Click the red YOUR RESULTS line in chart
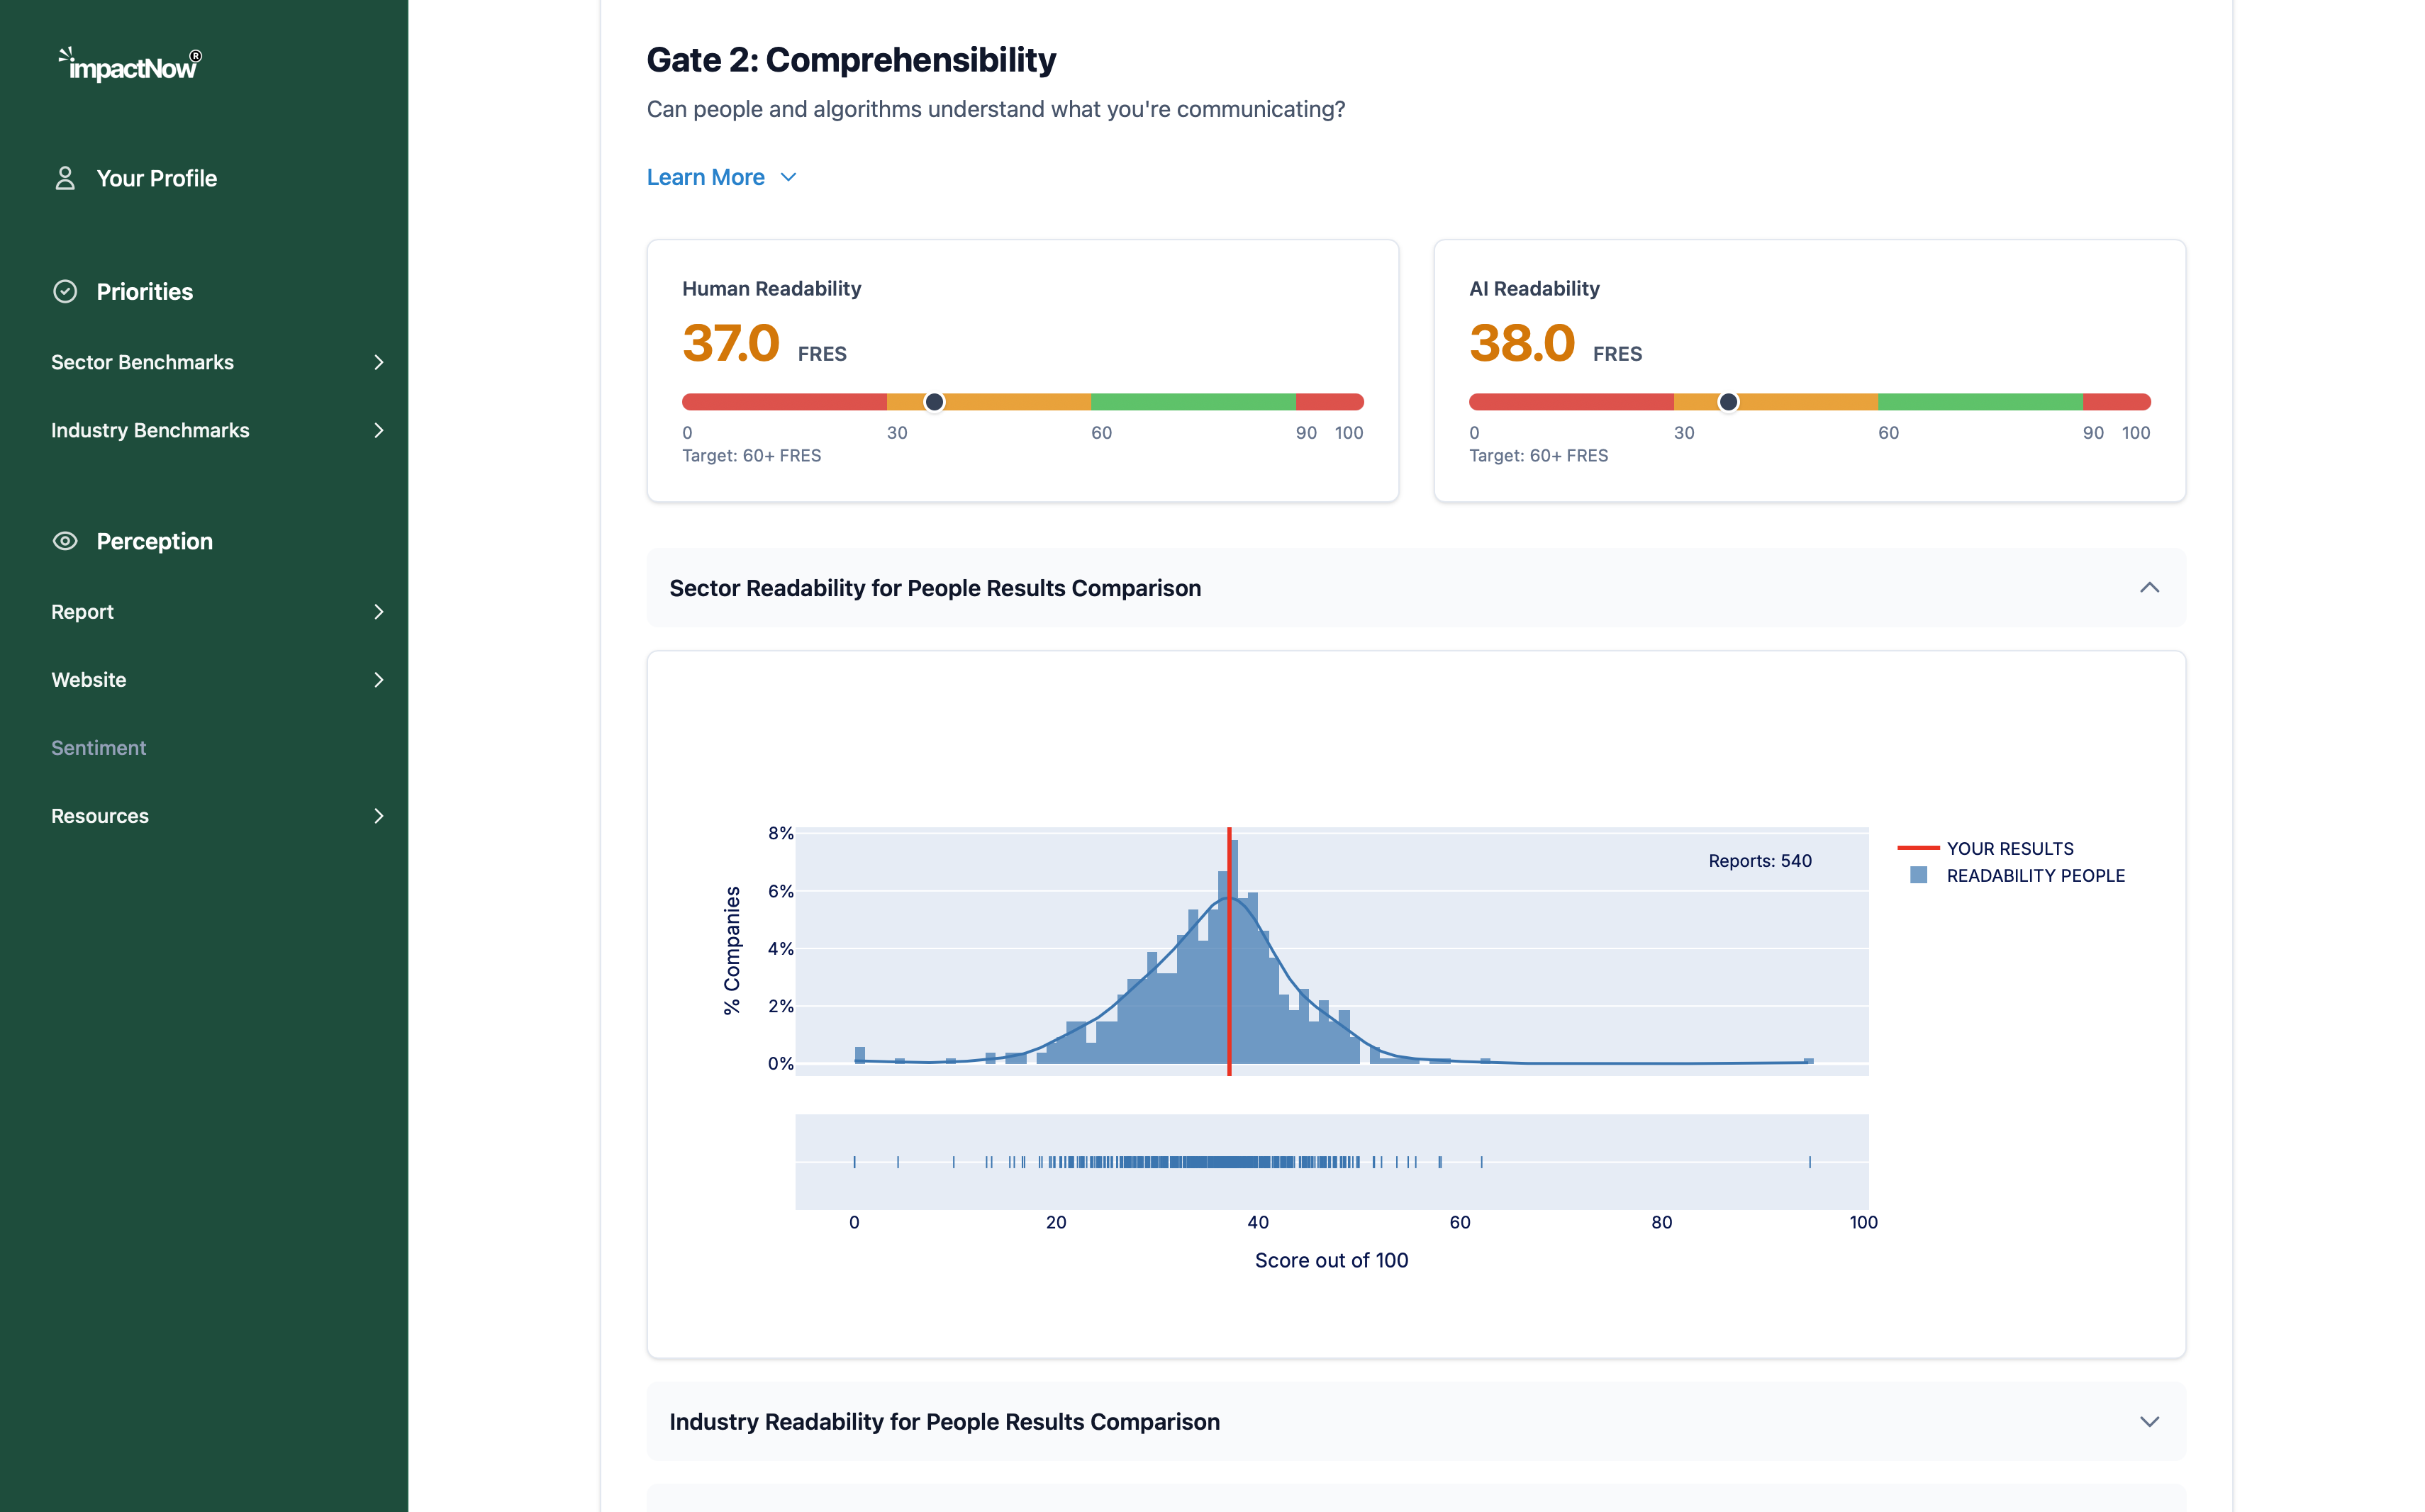 point(1229,951)
